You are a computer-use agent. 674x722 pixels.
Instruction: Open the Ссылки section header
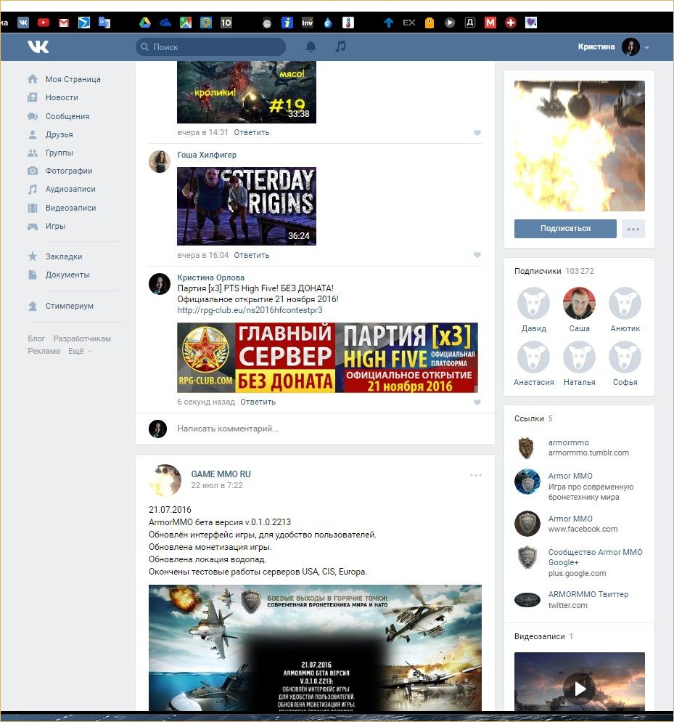[529, 418]
